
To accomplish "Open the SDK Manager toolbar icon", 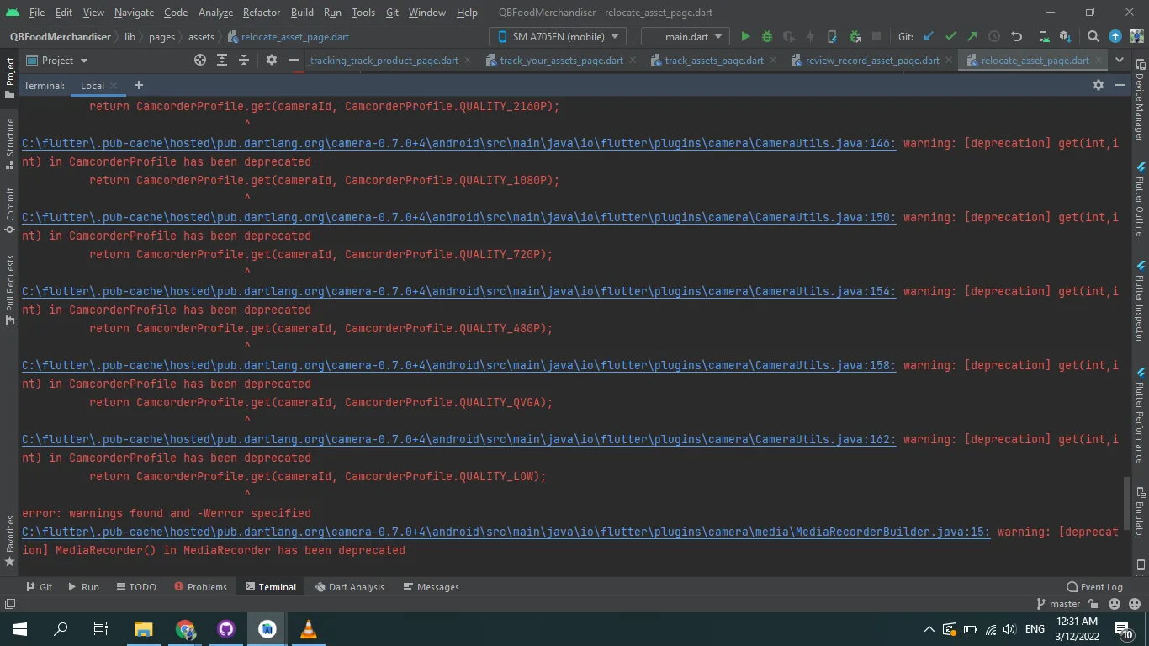I will [x=1065, y=37].
